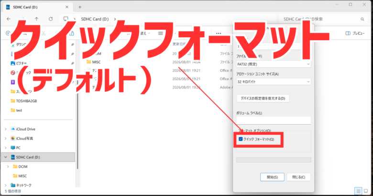
Task: Open DCIM folder in navigation tree
Action: [x=23, y=166]
